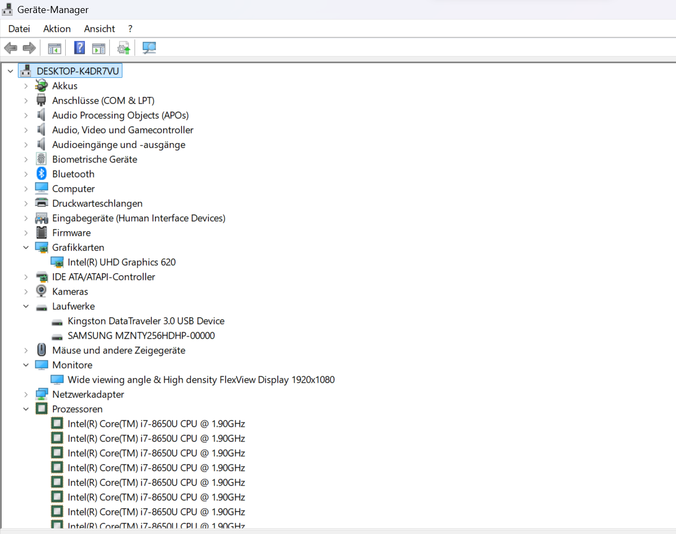Expand the Netzwerkadapter category
The image size is (676, 534).
pyautogui.click(x=26, y=394)
